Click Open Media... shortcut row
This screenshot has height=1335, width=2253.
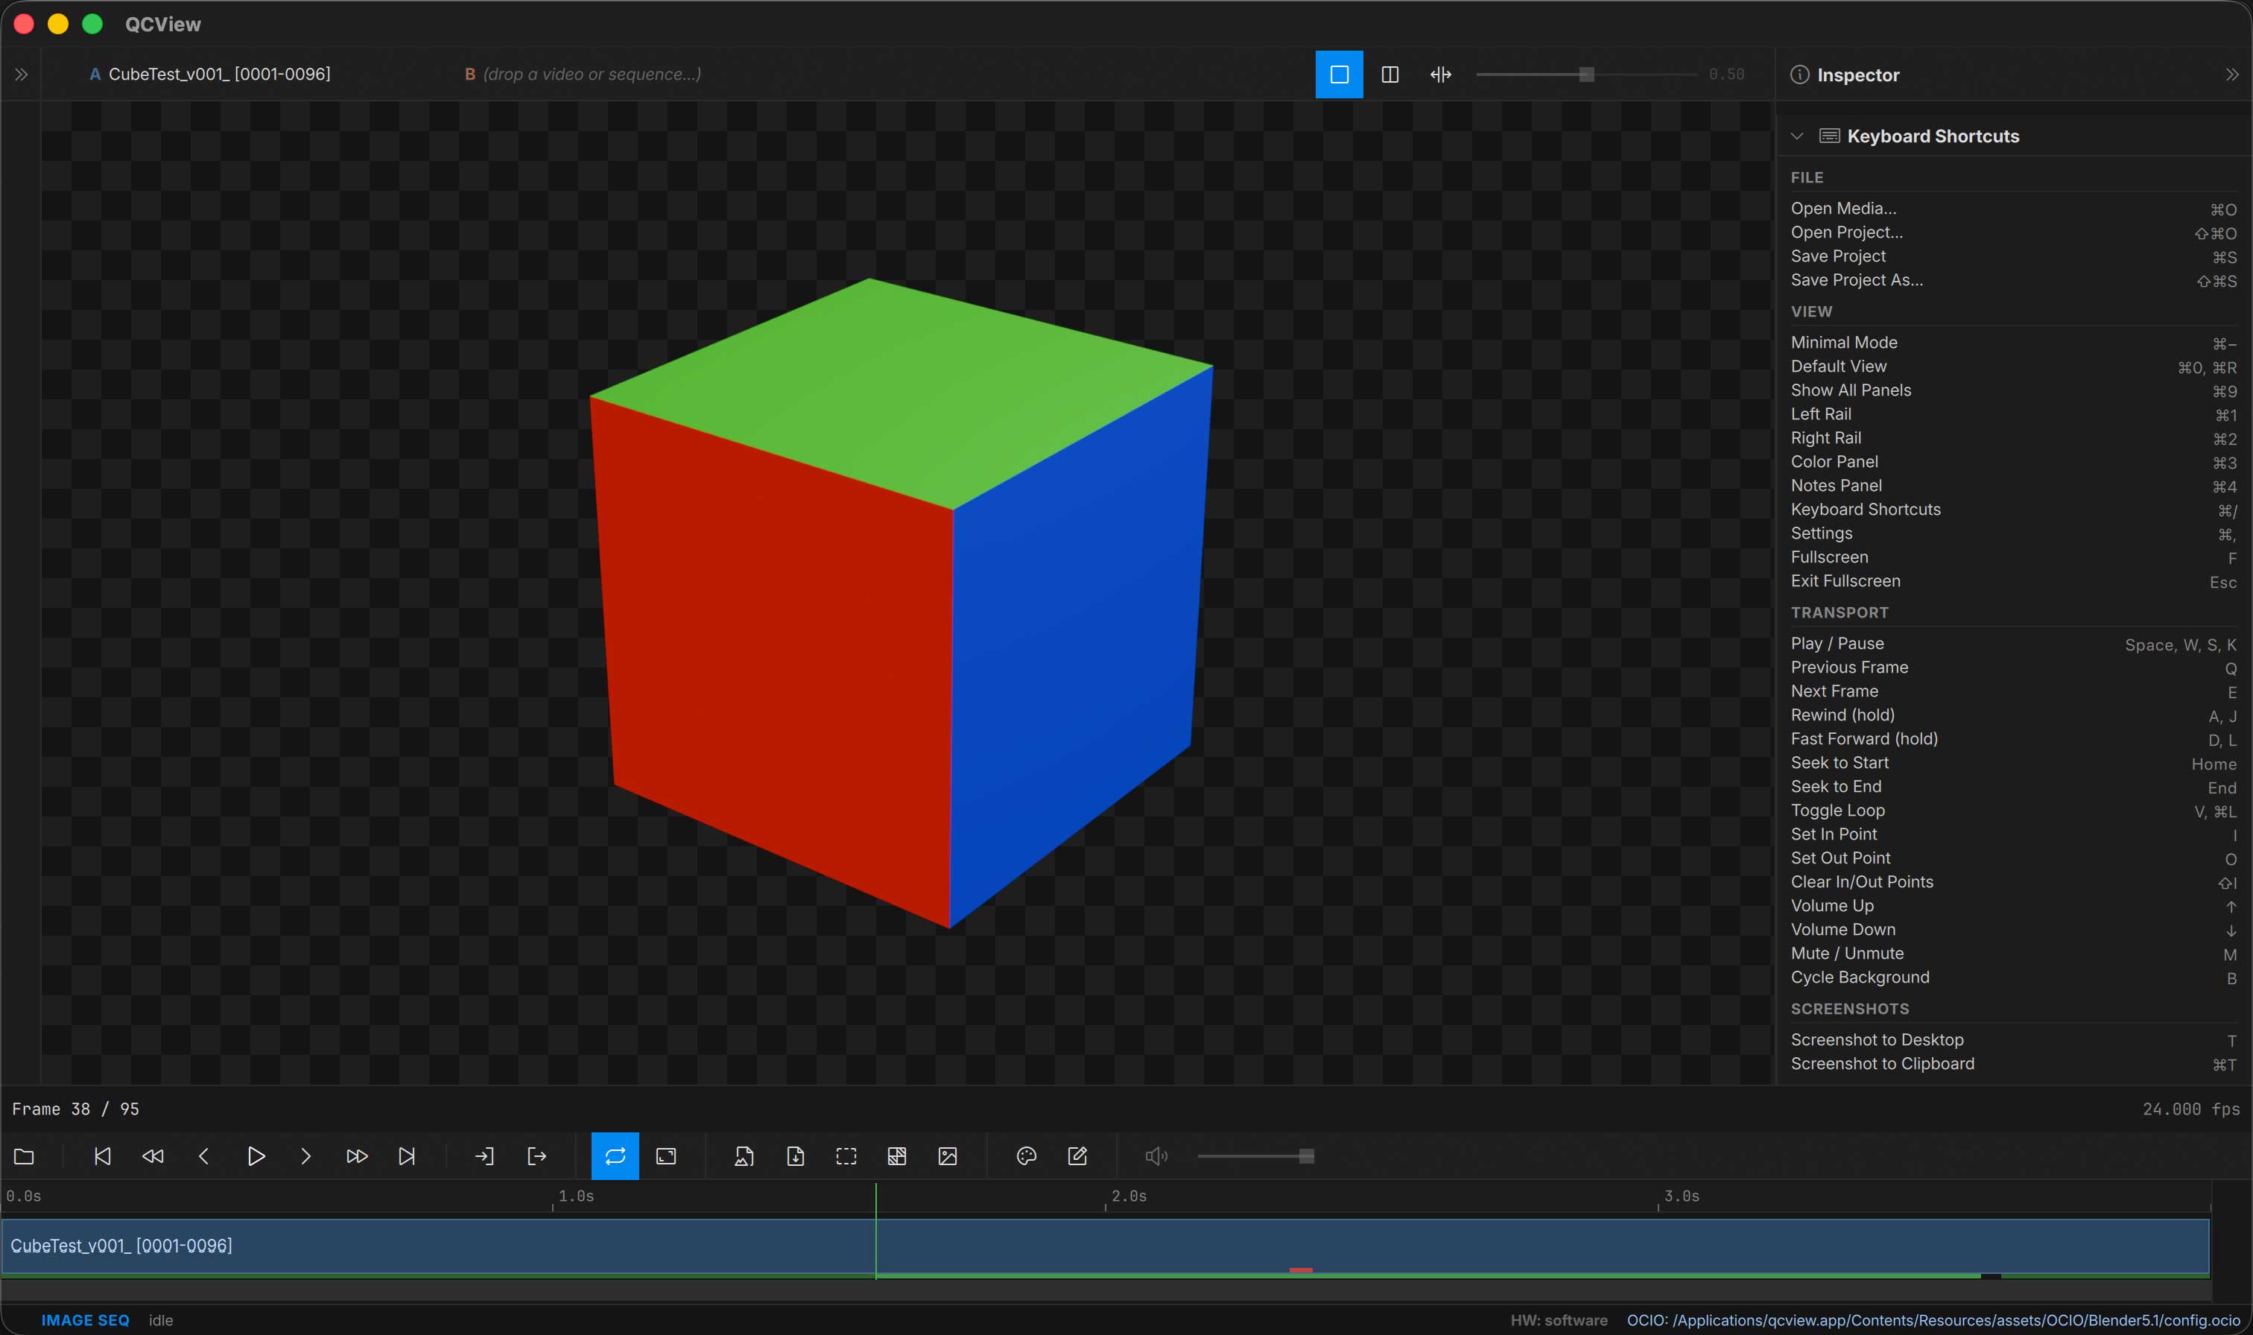(2013, 209)
